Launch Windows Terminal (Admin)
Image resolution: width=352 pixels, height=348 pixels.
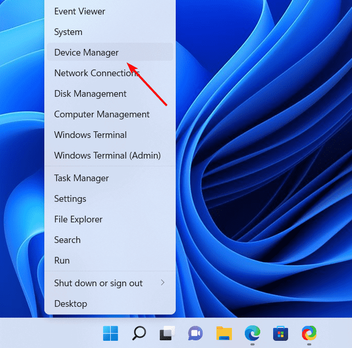coord(110,155)
